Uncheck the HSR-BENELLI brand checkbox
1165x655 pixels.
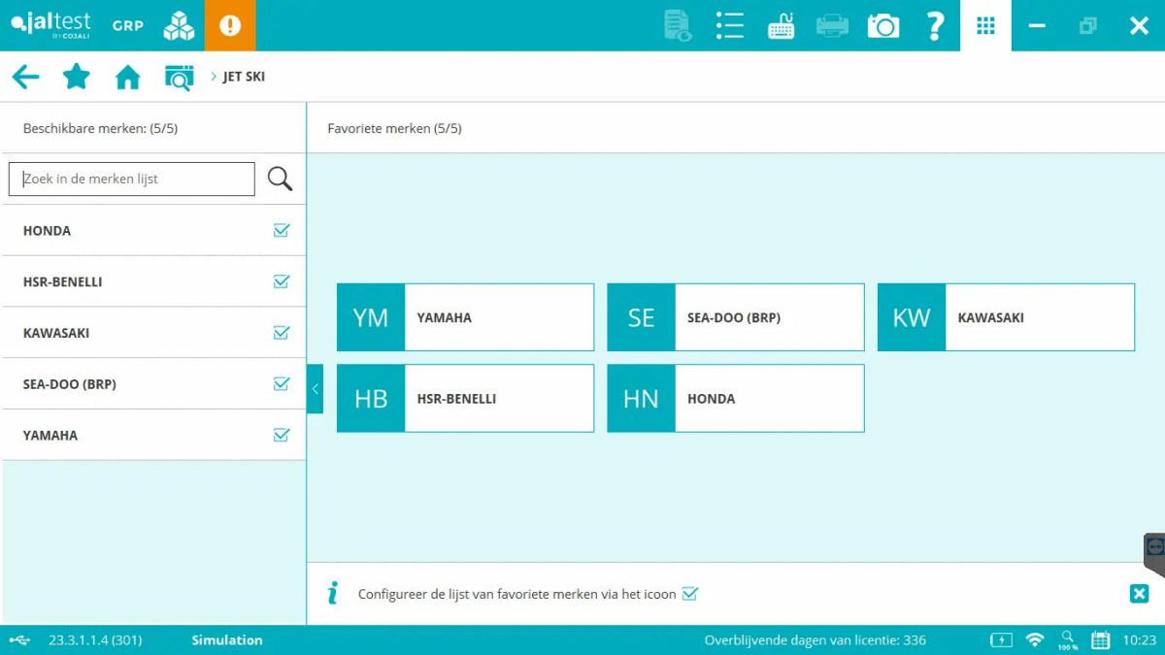coord(282,281)
